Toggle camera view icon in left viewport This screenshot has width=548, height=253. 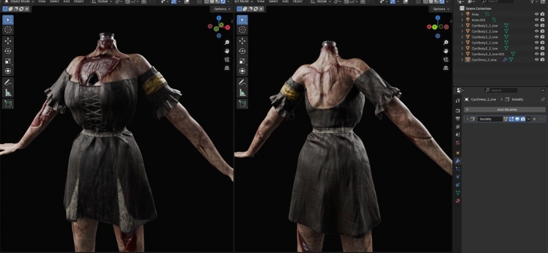(226, 59)
